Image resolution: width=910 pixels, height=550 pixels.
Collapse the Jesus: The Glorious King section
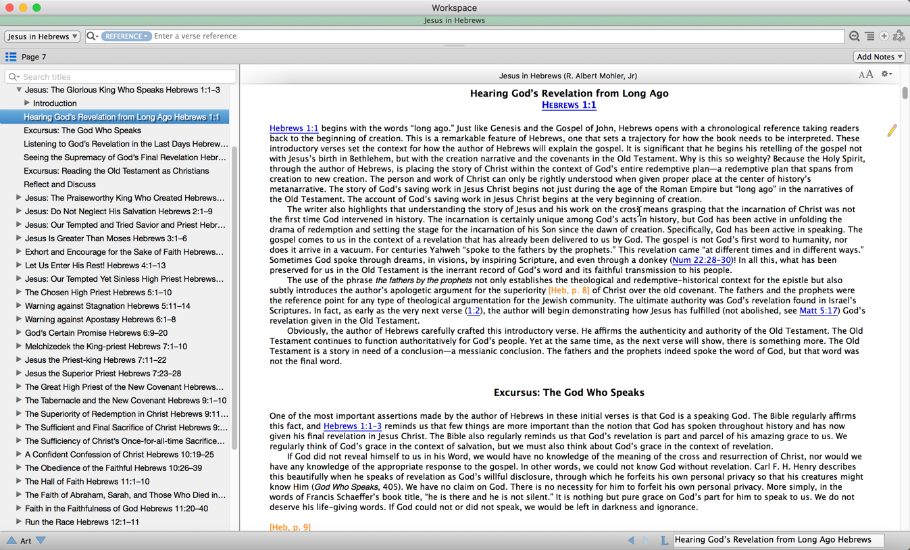point(19,90)
